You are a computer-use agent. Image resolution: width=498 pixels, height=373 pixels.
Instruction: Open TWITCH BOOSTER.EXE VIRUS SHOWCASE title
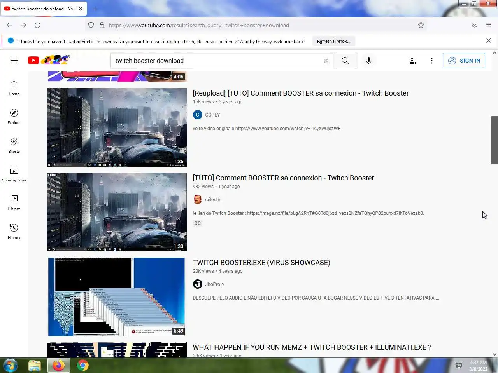(261, 263)
